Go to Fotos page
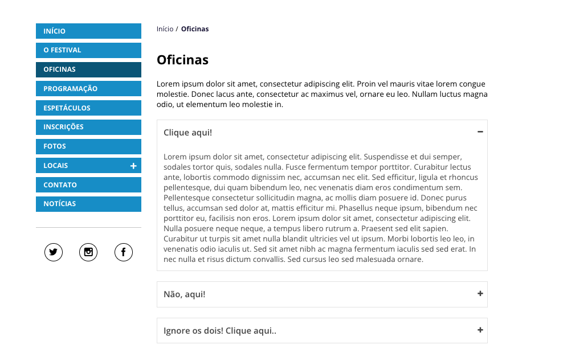 88,146
